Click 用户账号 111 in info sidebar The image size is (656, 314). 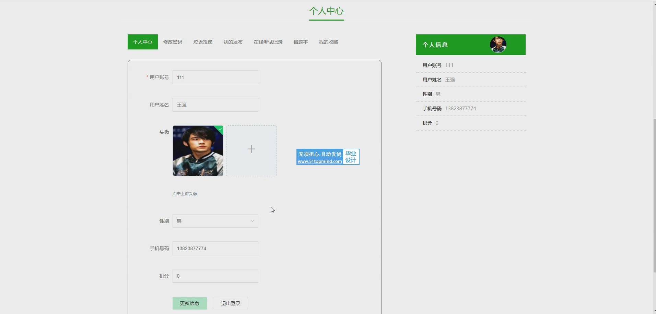pos(471,65)
